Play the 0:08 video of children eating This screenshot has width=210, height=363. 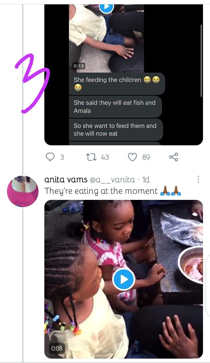point(123,279)
